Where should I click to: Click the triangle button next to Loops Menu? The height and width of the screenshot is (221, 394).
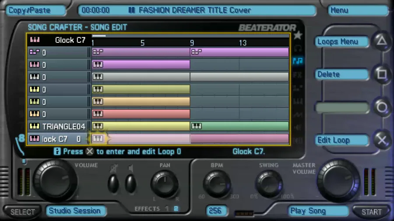[x=382, y=41]
